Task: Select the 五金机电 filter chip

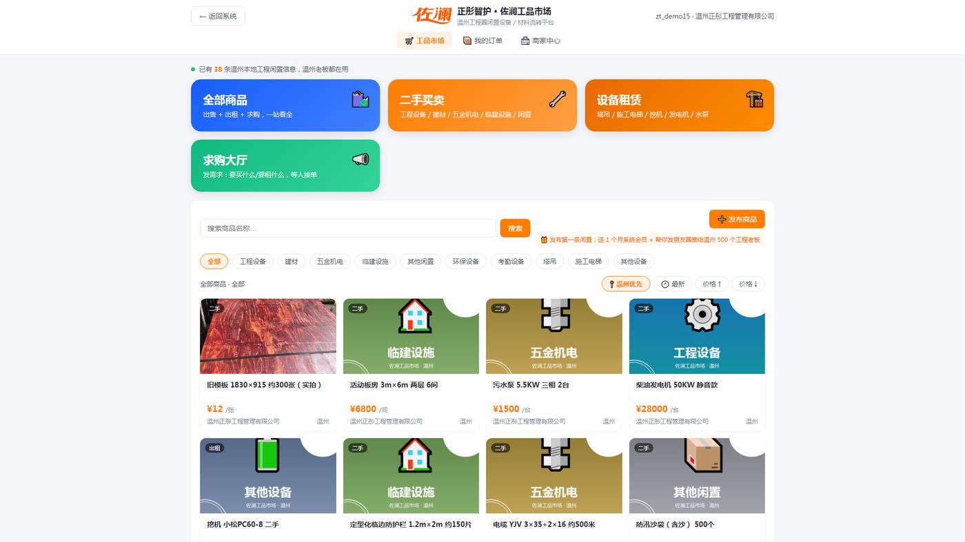Action: tap(330, 262)
